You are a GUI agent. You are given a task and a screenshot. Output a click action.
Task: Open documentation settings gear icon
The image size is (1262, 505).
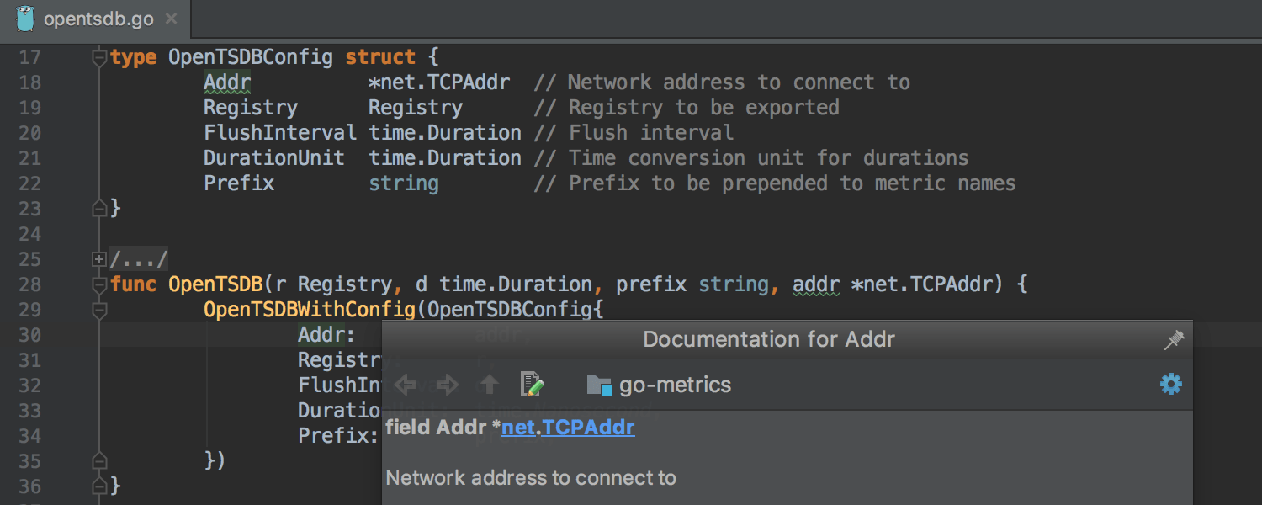[x=1170, y=385]
